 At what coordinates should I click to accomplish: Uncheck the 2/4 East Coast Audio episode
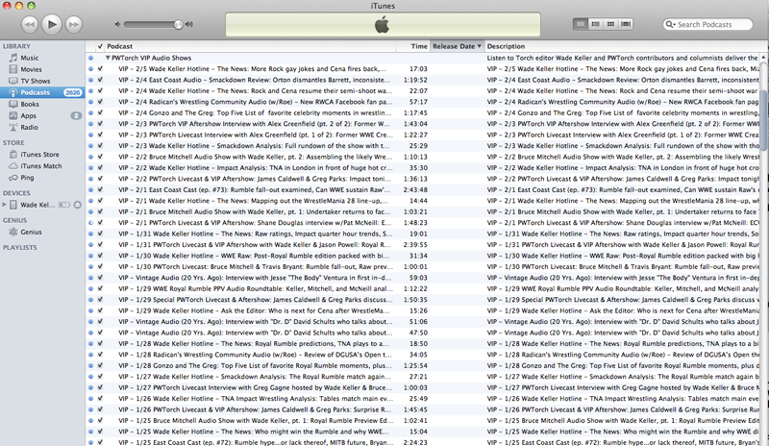tap(100, 80)
